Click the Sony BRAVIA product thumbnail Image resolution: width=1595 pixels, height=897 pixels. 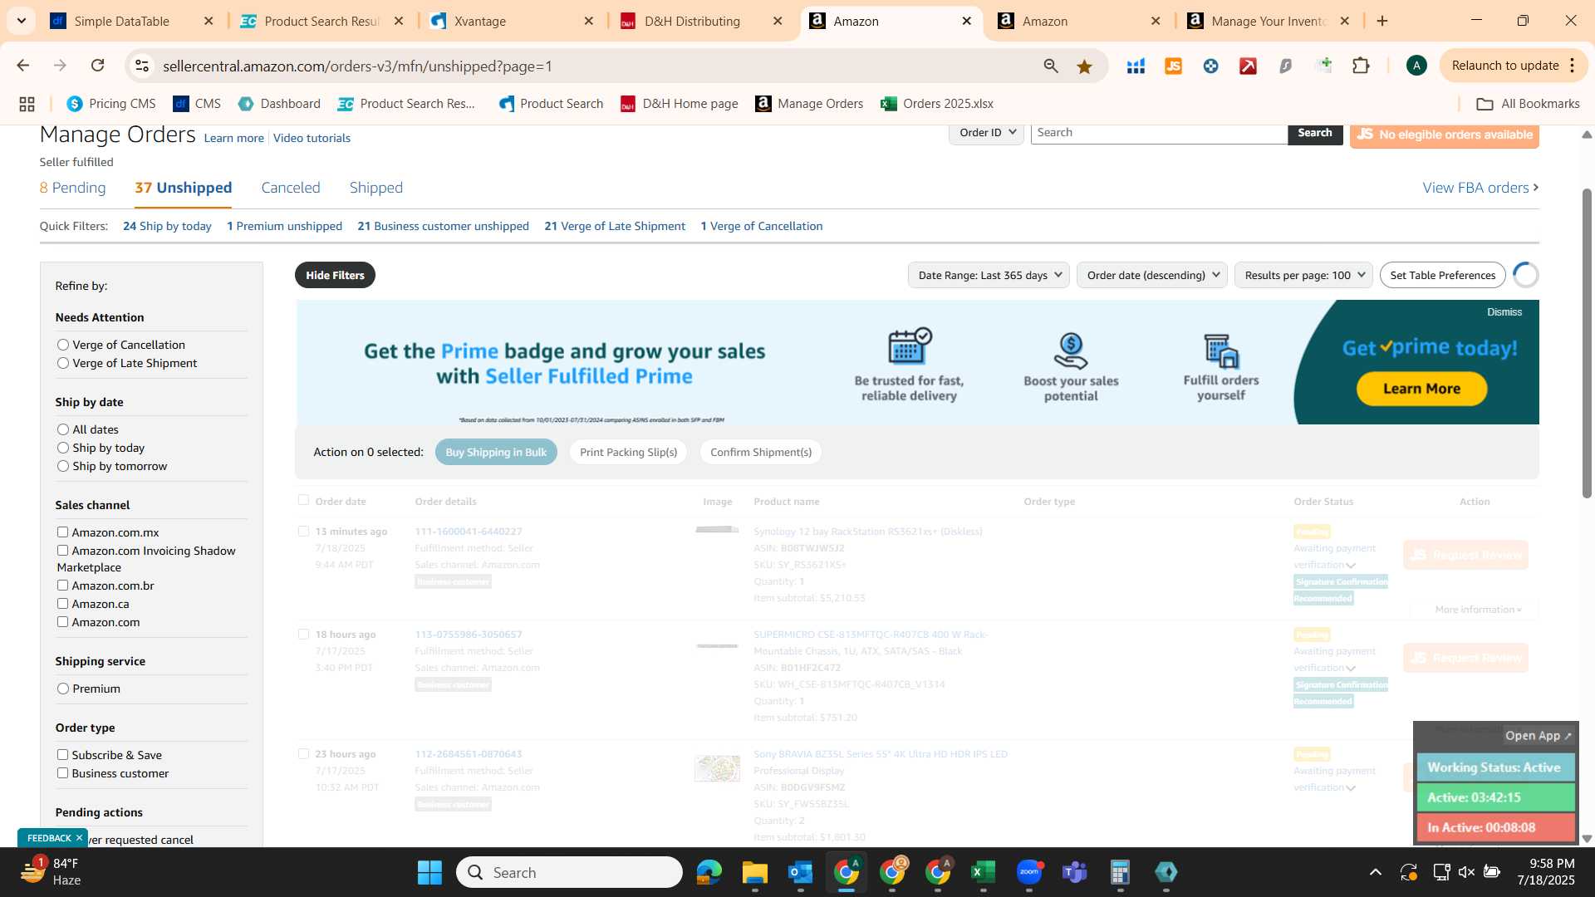(717, 768)
